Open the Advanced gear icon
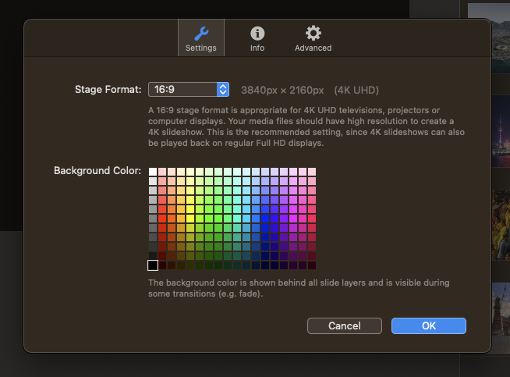The height and width of the screenshot is (377, 510). 313,34
